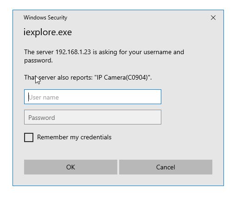
Task: Focus the User name input field
Action: (93, 97)
